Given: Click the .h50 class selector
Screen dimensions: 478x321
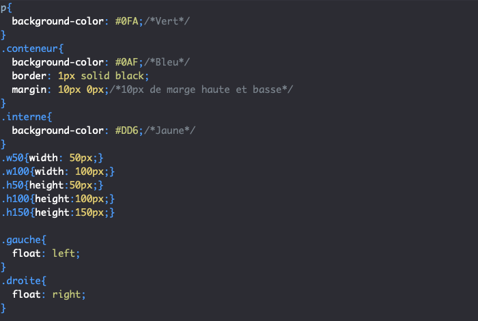Looking at the screenshot, I should click(x=12, y=185).
